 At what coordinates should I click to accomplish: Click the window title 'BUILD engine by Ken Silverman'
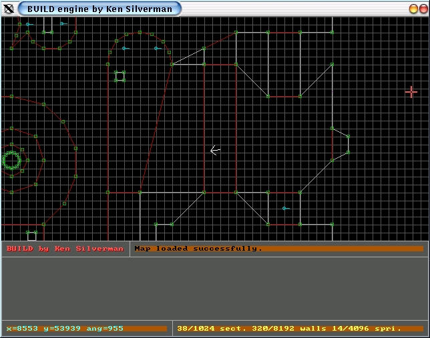pos(100,9)
